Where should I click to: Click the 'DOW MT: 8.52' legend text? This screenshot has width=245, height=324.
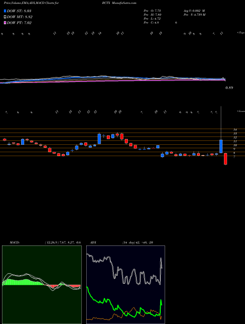20,17
